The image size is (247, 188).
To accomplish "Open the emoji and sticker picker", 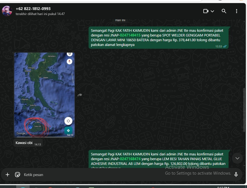I will pyautogui.click(x=18, y=175).
